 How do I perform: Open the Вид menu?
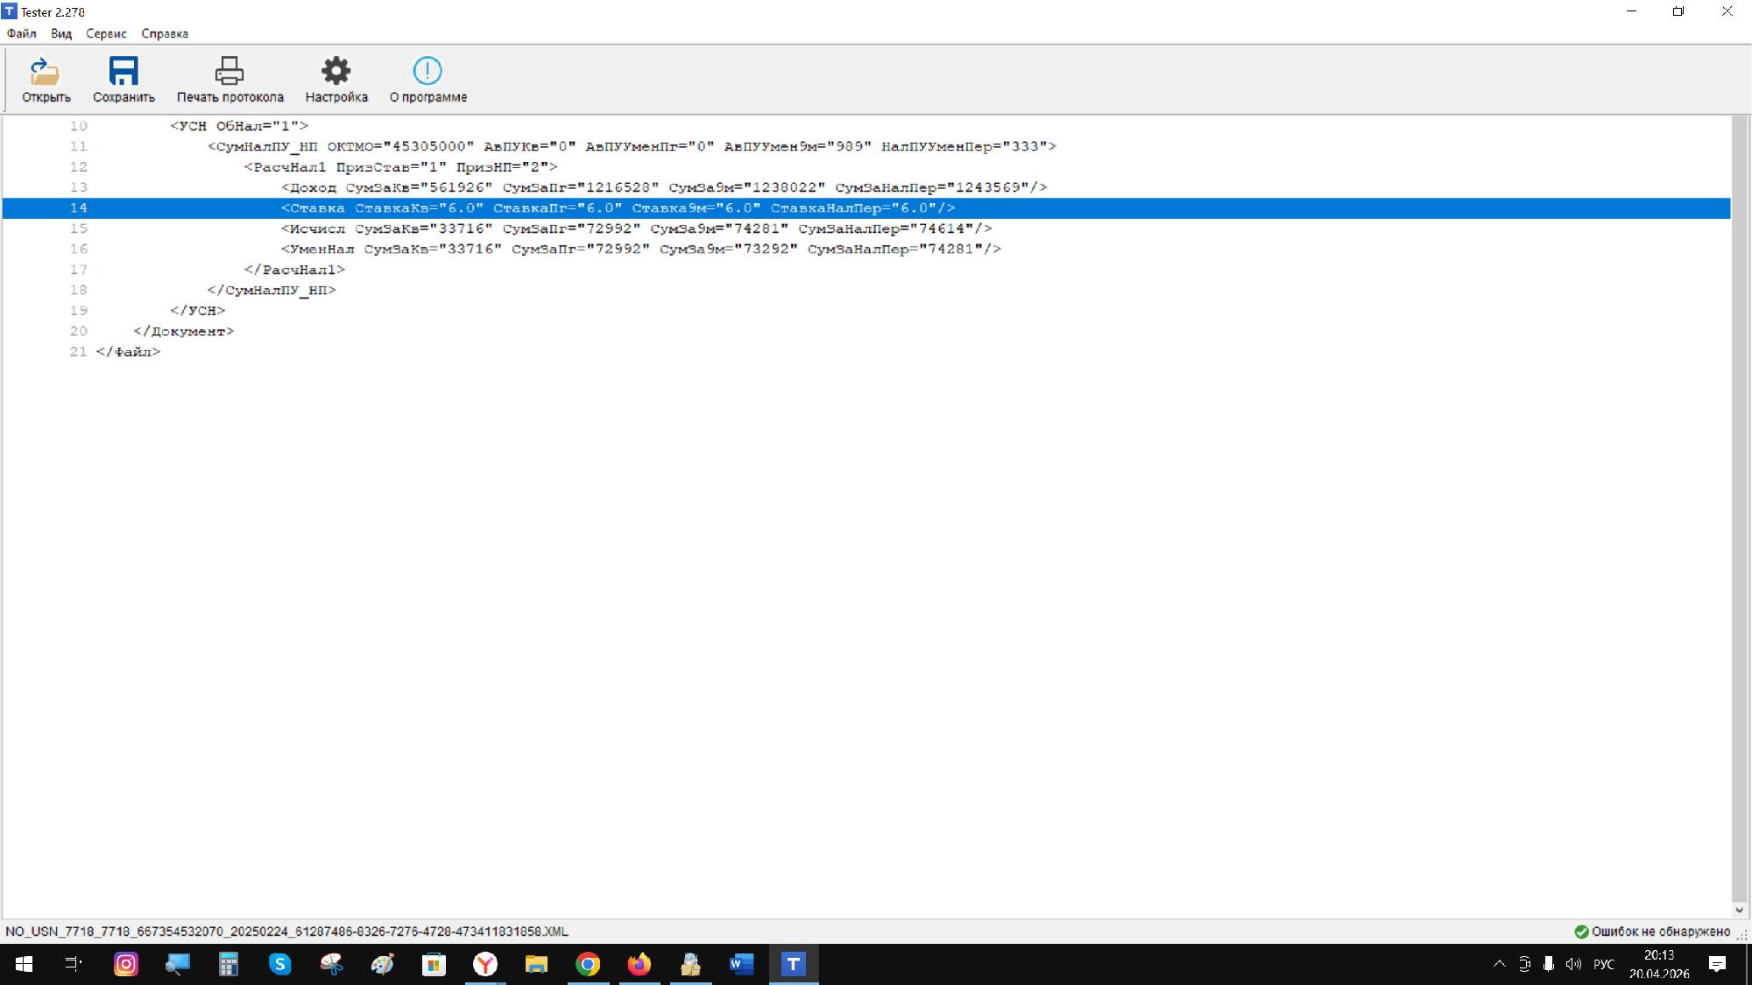pyautogui.click(x=60, y=33)
